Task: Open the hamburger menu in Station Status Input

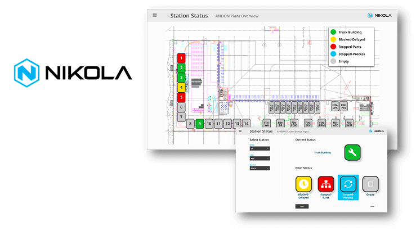Action: pyautogui.click(x=240, y=131)
